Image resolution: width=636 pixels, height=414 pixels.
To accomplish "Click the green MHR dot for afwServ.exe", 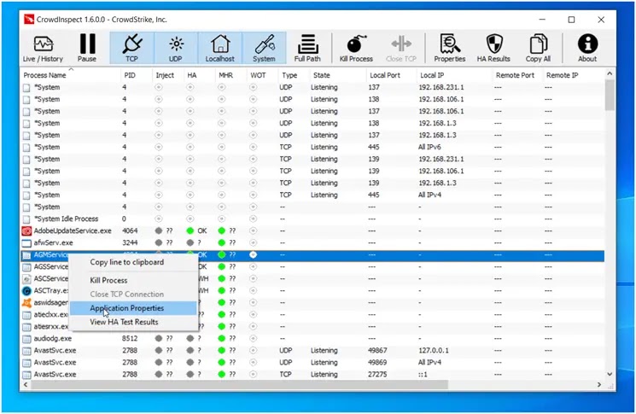I will pos(221,243).
